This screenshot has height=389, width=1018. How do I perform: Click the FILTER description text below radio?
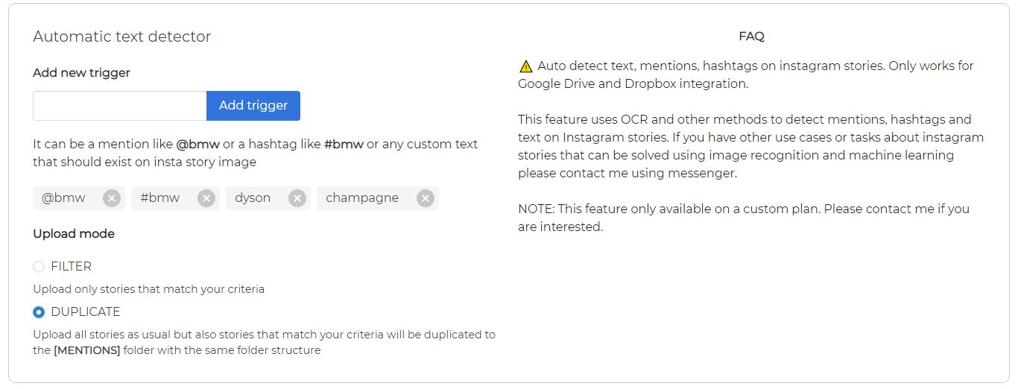[148, 289]
